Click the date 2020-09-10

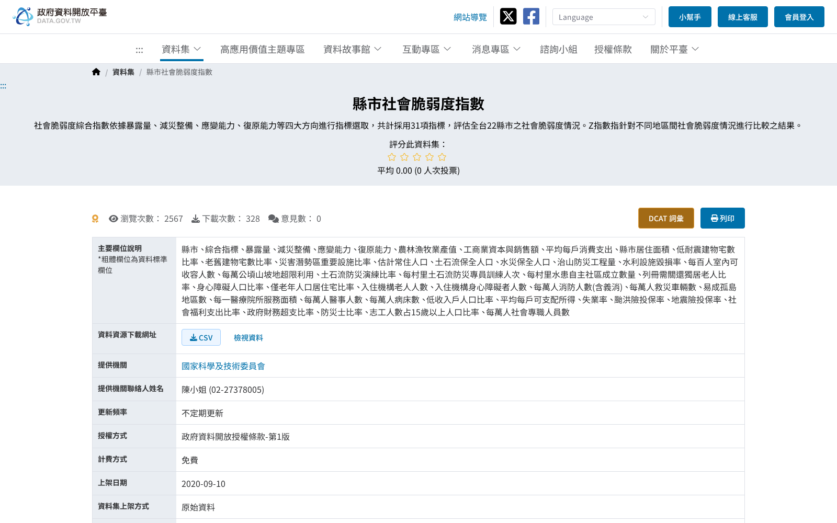click(203, 484)
